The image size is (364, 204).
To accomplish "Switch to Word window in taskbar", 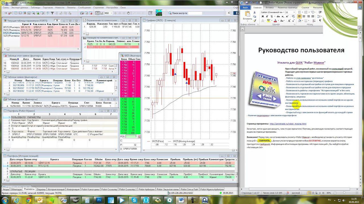I will click(x=181, y=200).
